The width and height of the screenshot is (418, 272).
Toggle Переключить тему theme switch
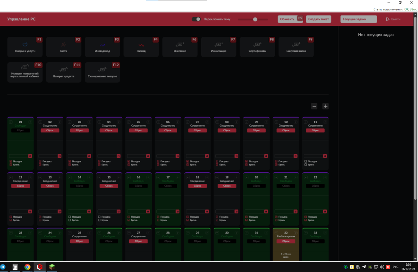coord(196,19)
